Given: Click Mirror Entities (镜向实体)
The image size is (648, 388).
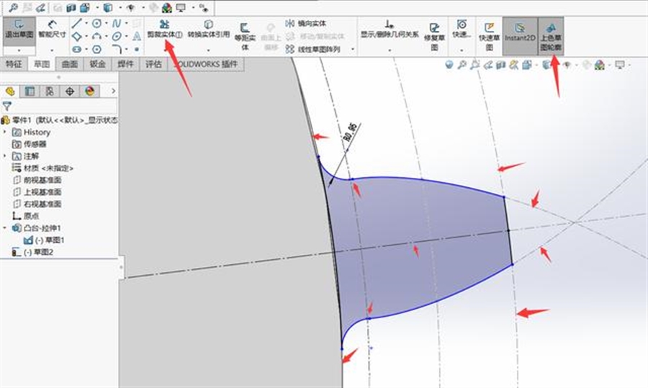Looking at the screenshot, I should coord(306,24).
